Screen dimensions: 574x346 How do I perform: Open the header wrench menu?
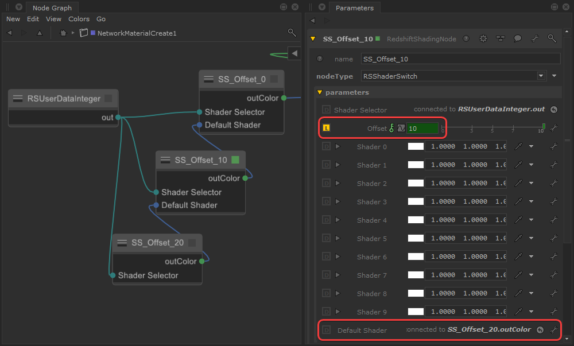(x=535, y=38)
